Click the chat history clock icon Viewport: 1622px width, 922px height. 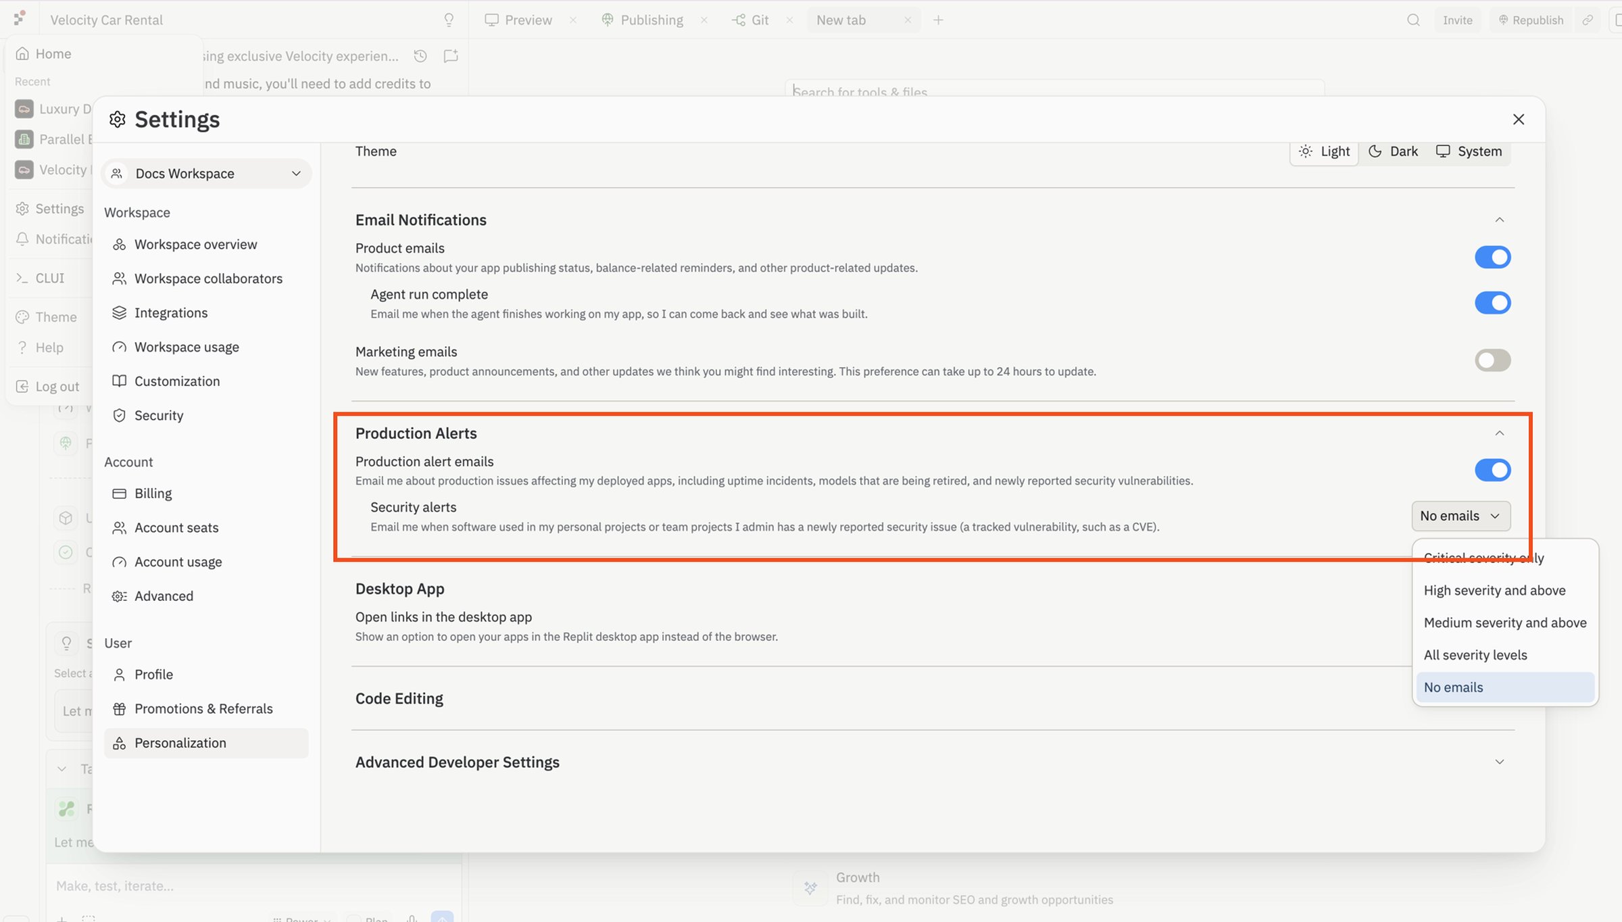pyautogui.click(x=420, y=56)
